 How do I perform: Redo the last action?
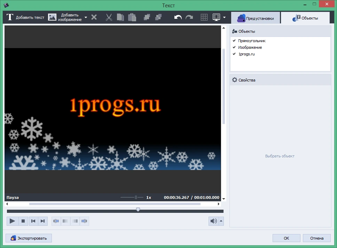(x=189, y=17)
